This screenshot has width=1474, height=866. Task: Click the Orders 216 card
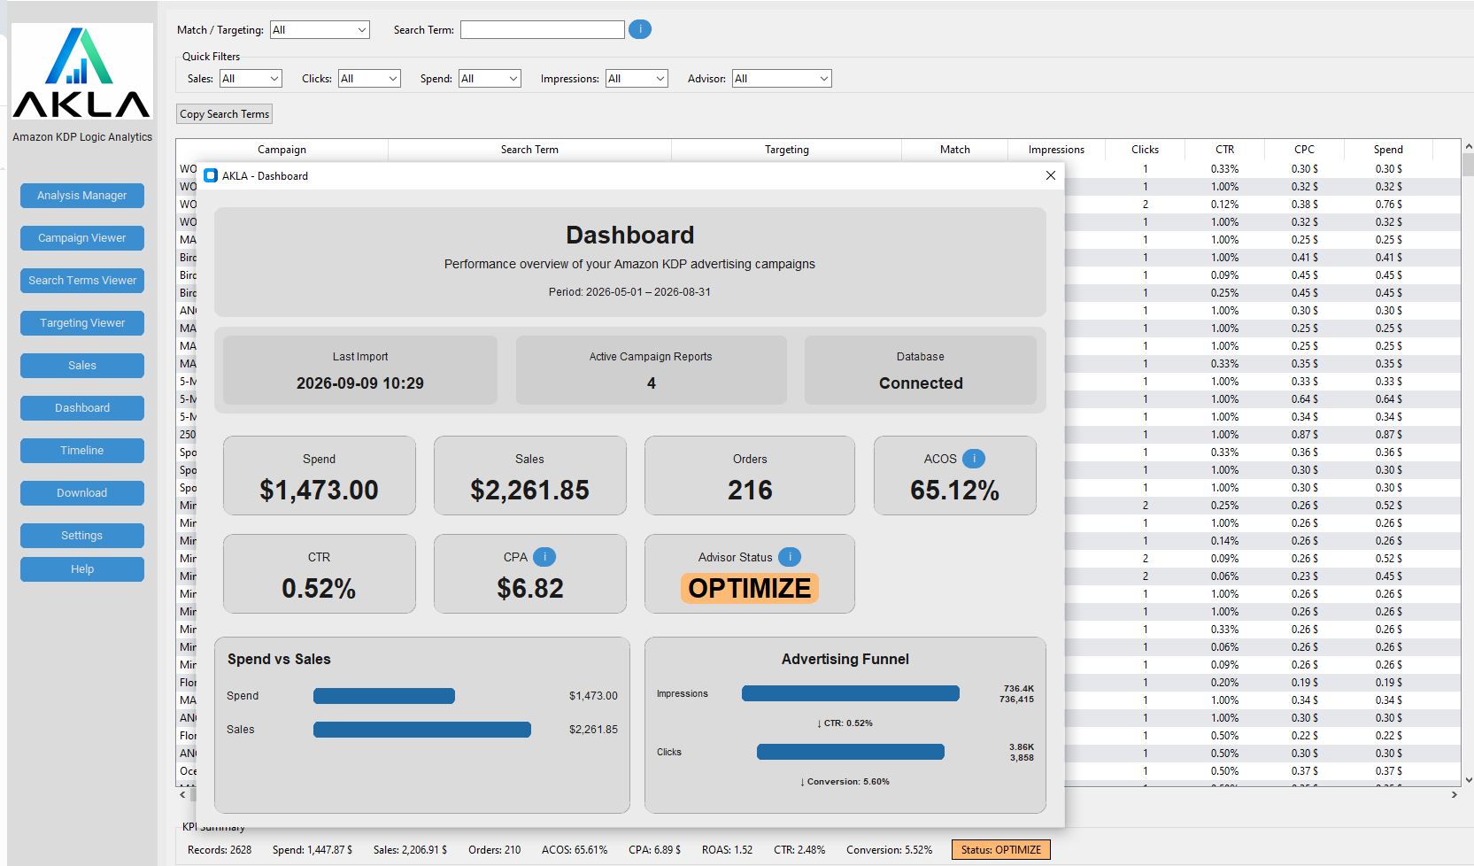coord(750,476)
